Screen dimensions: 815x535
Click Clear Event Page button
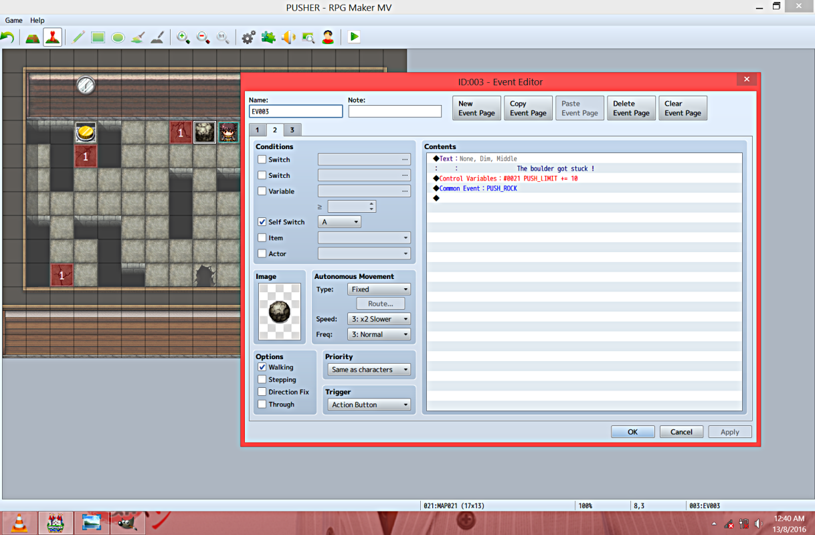(x=683, y=108)
